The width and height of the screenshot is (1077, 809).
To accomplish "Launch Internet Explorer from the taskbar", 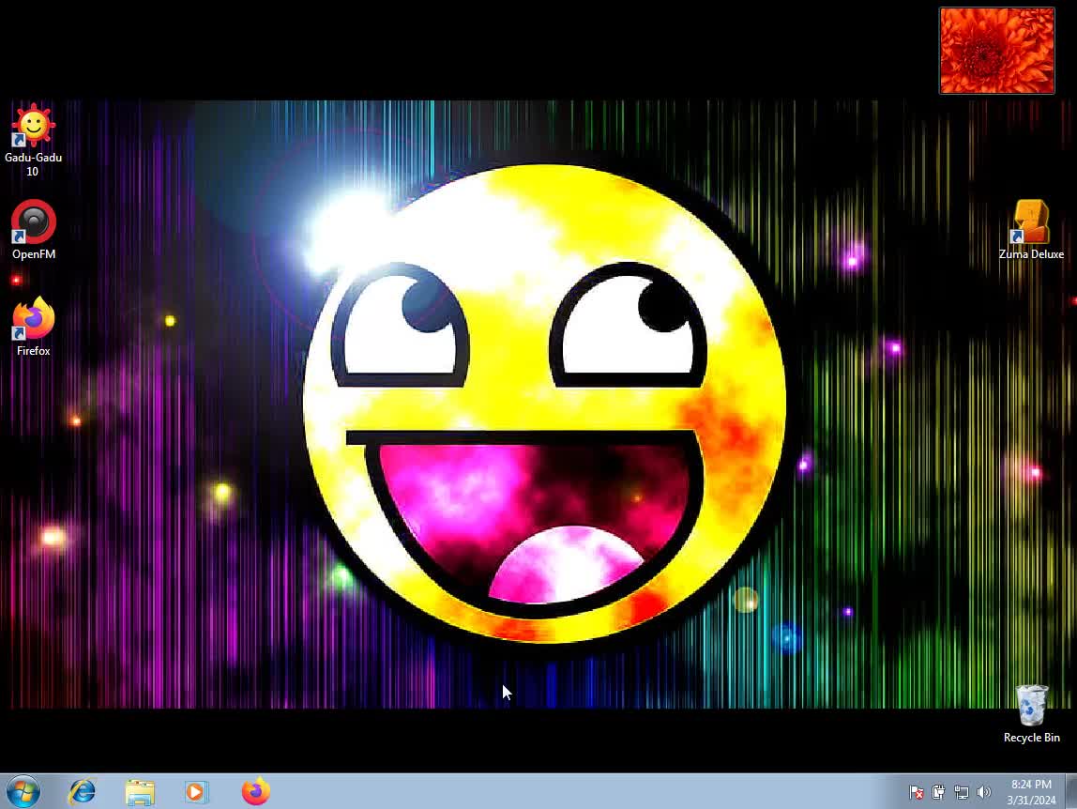I will [x=83, y=791].
